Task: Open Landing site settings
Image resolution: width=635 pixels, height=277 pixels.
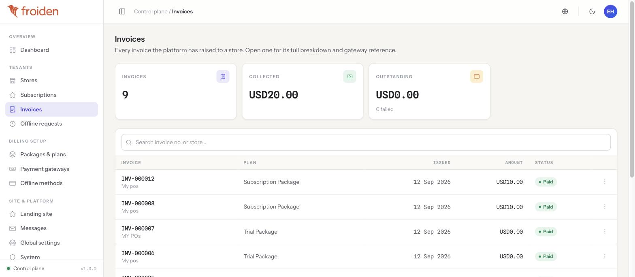Action: pos(51,214)
